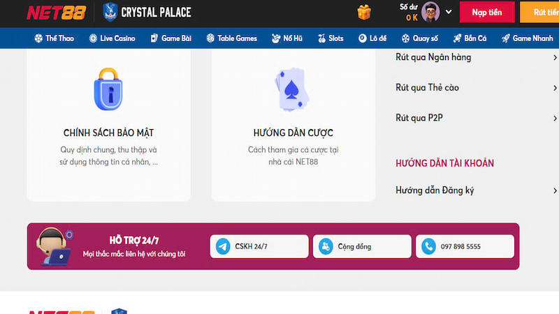Select Live Casino in navigation bar

point(112,38)
